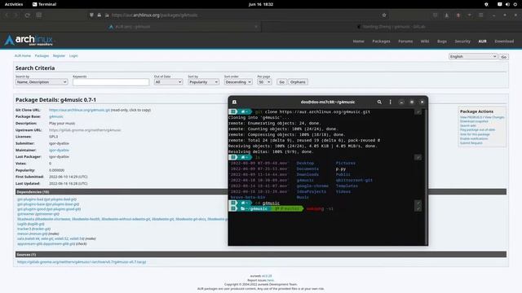The width and height of the screenshot is (522, 293).
Task: Click the padlock icon in the address bar
Action: (99, 15)
